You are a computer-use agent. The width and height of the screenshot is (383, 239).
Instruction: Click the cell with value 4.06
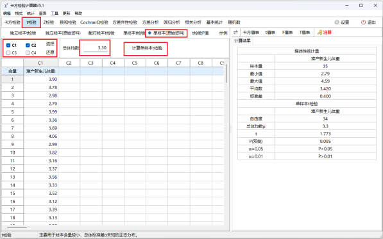pos(40,136)
